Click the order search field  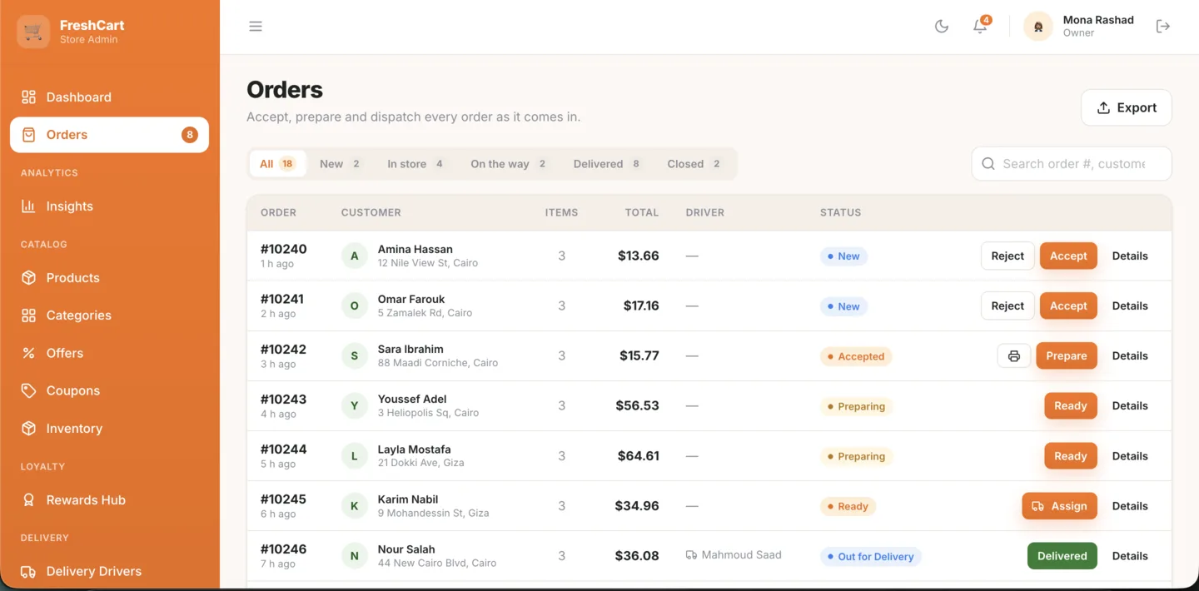click(1072, 164)
